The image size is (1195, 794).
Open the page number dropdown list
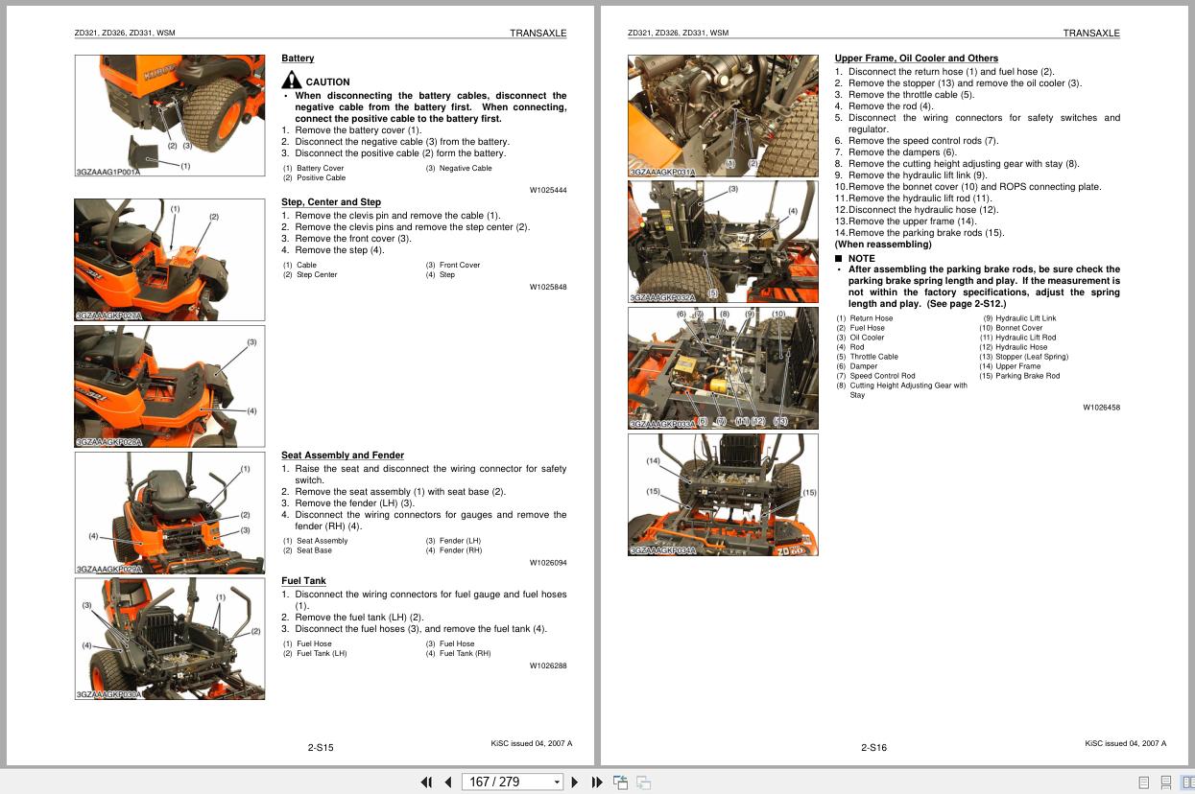click(557, 782)
